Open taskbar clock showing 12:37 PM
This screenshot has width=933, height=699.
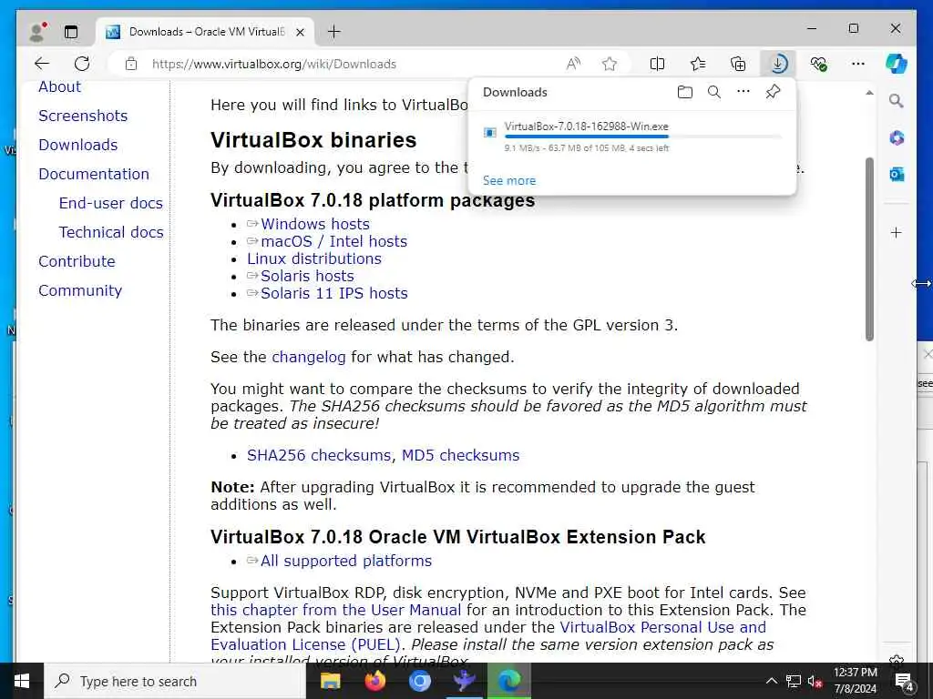[855, 681]
